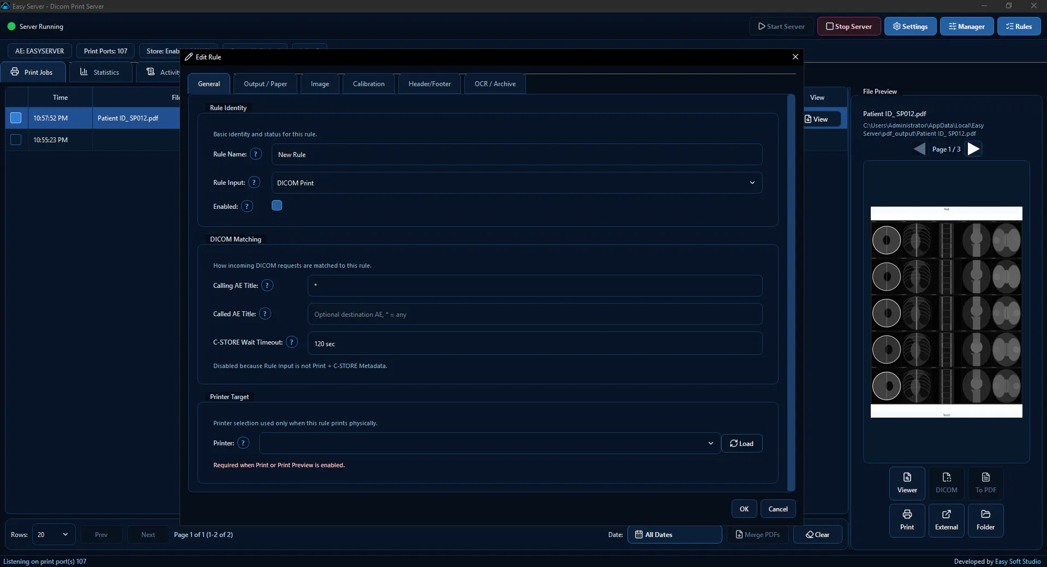Toggle the Enabled checkbox for the rule
Viewport: 1047px width, 567px height.
click(x=277, y=206)
